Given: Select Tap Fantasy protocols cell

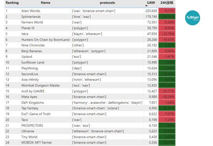Looking at the screenshot, I should coord(95,108).
